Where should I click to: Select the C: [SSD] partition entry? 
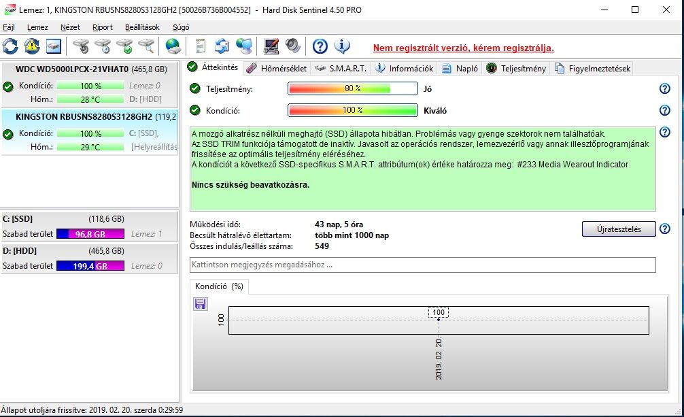90,226
